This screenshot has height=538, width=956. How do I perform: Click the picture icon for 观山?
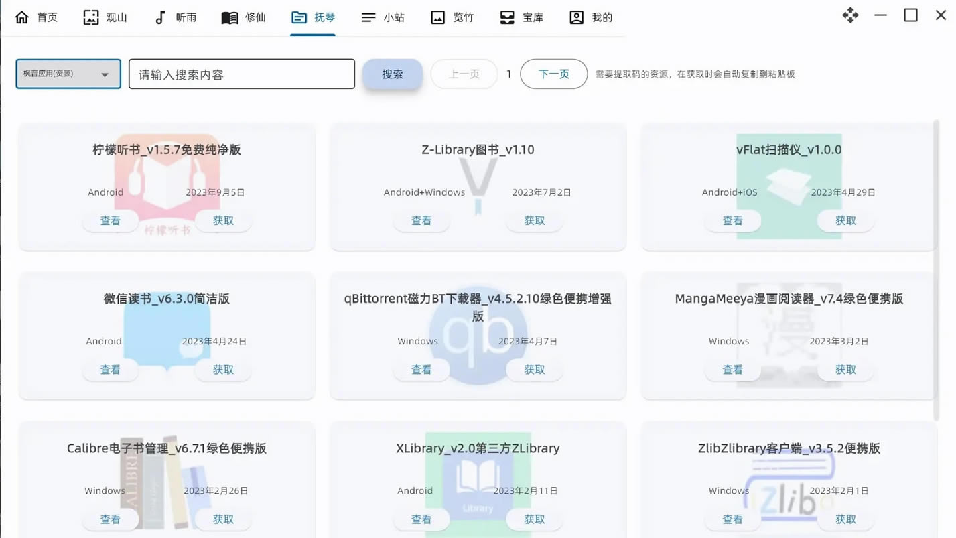point(91,17)
